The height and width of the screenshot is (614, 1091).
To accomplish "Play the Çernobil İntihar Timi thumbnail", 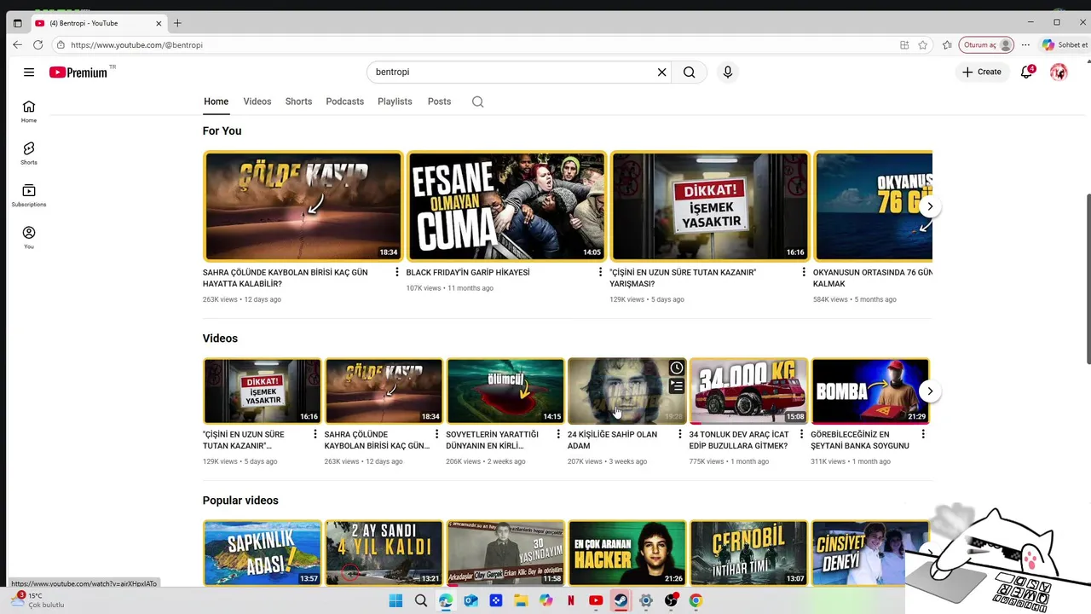I will [x=748, y=553].
